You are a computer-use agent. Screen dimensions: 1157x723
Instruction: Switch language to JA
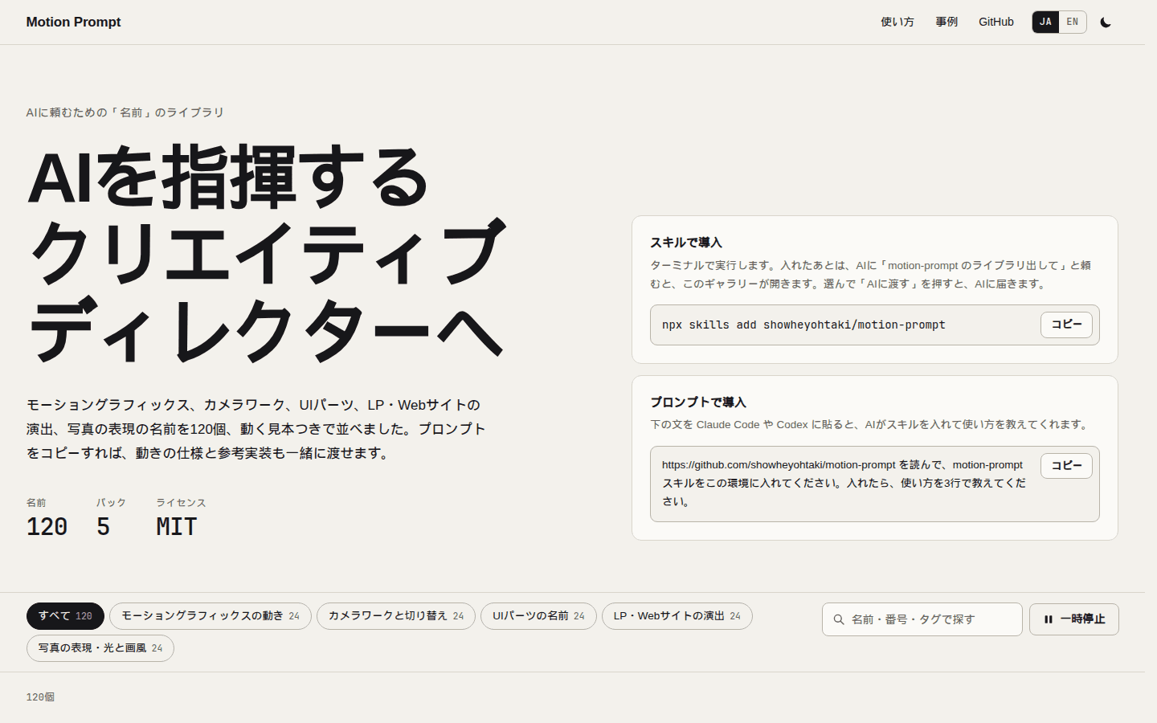1045,22
